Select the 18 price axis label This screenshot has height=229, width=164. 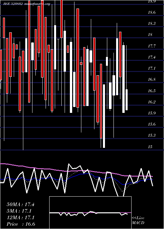coord(150,35)
